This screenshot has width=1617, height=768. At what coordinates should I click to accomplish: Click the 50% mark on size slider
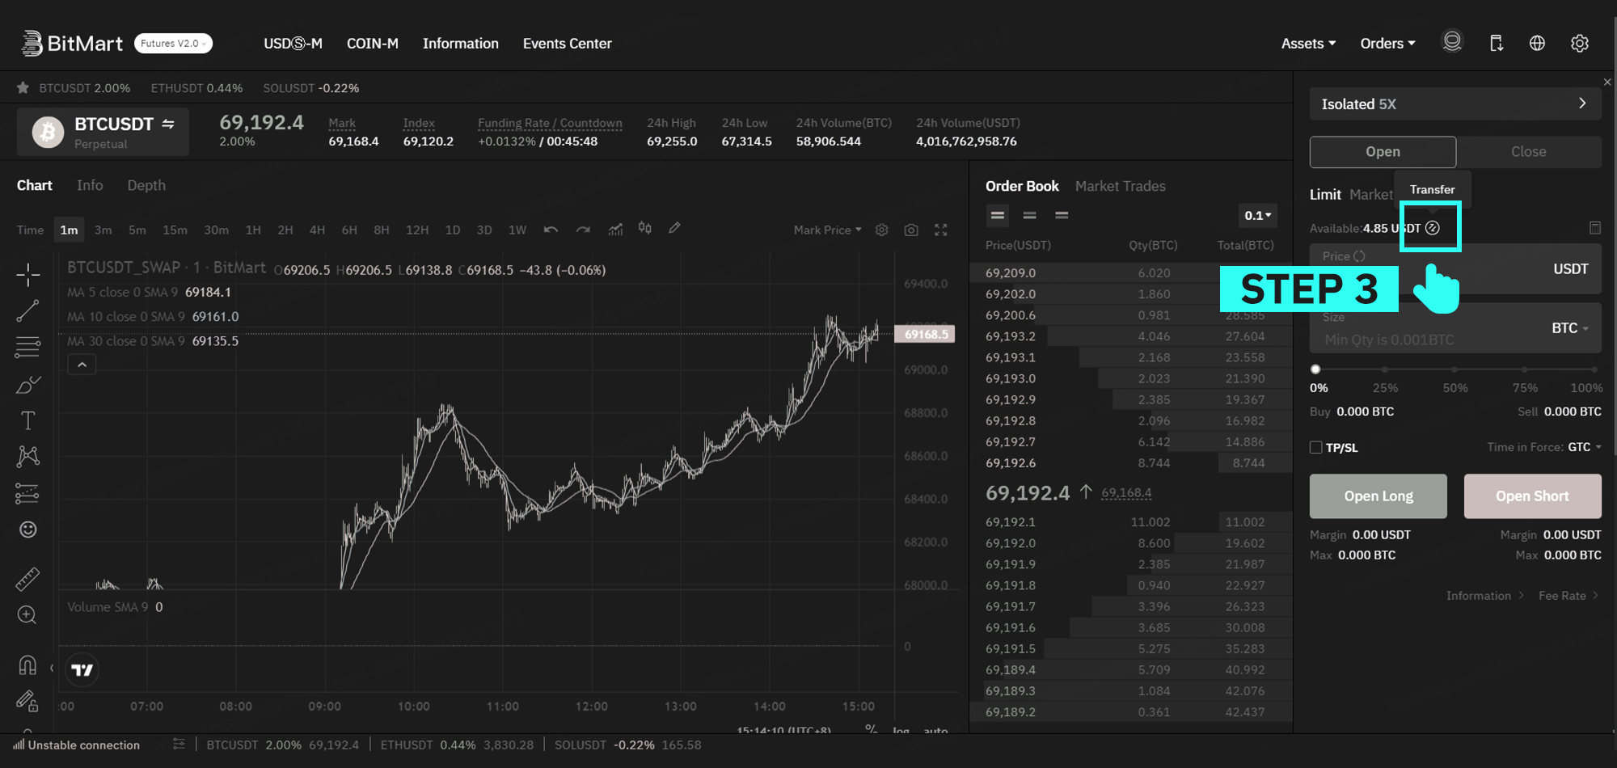[x=1455, y=369]
